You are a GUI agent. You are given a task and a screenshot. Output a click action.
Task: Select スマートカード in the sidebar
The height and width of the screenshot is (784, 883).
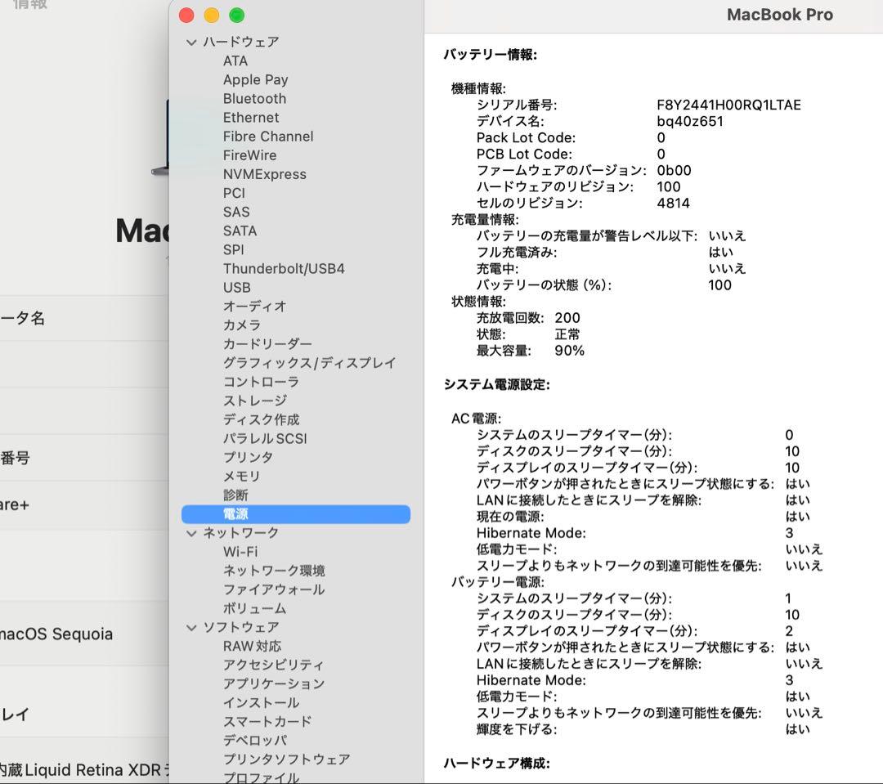click(x=267, y=722)
